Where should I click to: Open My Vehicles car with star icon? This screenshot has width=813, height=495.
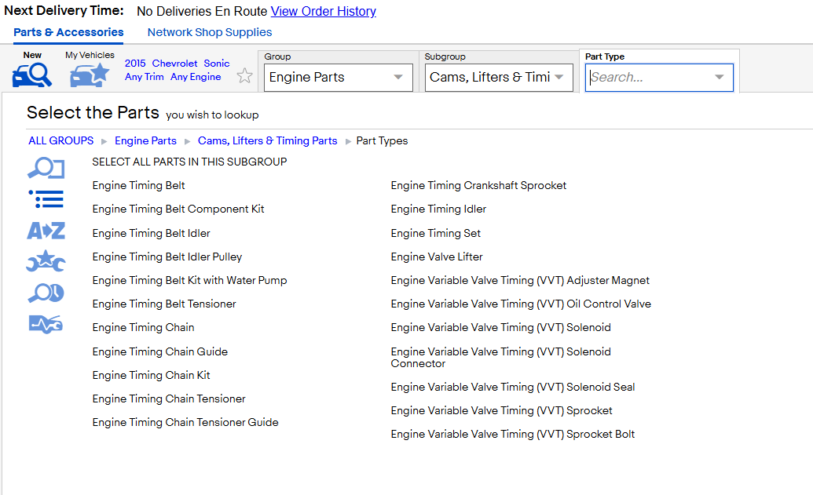pos(90,75)
